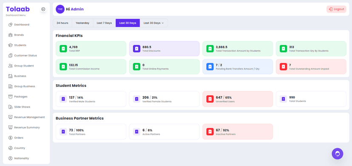Open the Total Partners card
This screenshot has height=166, width=352.
pyautogui.click(x=91, y=132)
